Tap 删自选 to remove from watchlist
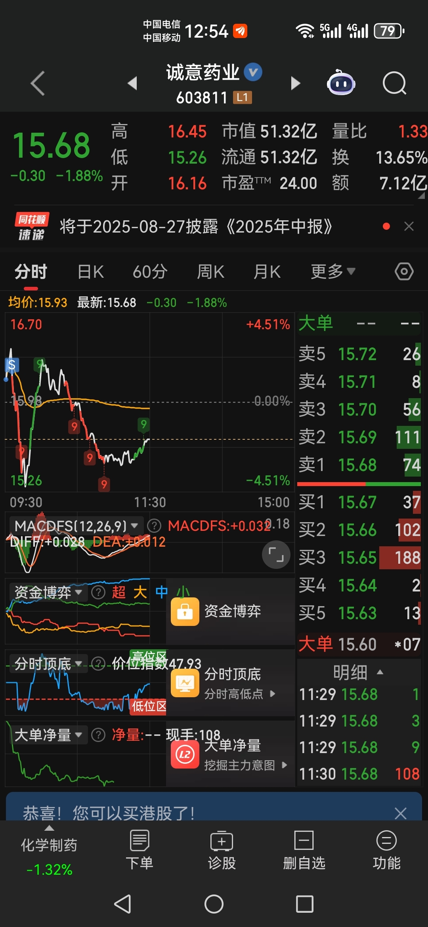428x927 pixels. click(x=304, y=850)
